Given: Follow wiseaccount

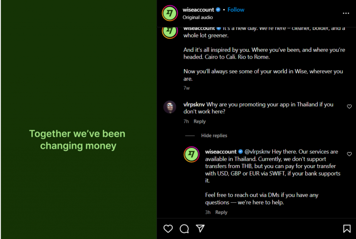Looking at the screenshot, I should (x=236, y=9).
